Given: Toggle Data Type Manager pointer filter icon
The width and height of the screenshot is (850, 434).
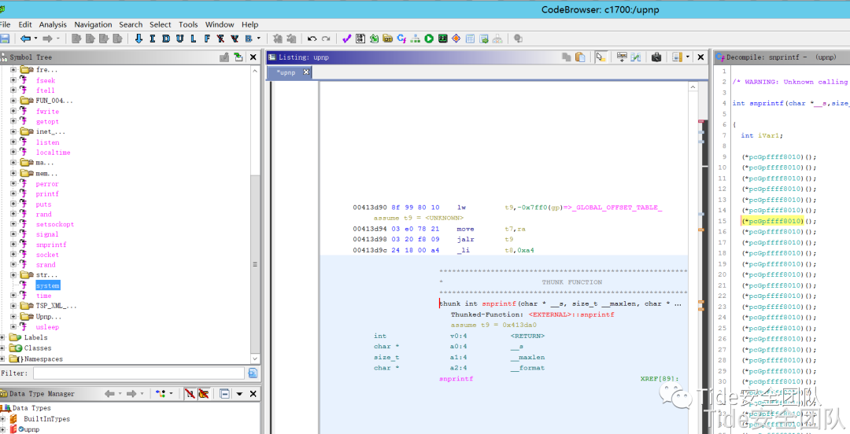Looking at the screenshot, I should click(x=204, y=393).
